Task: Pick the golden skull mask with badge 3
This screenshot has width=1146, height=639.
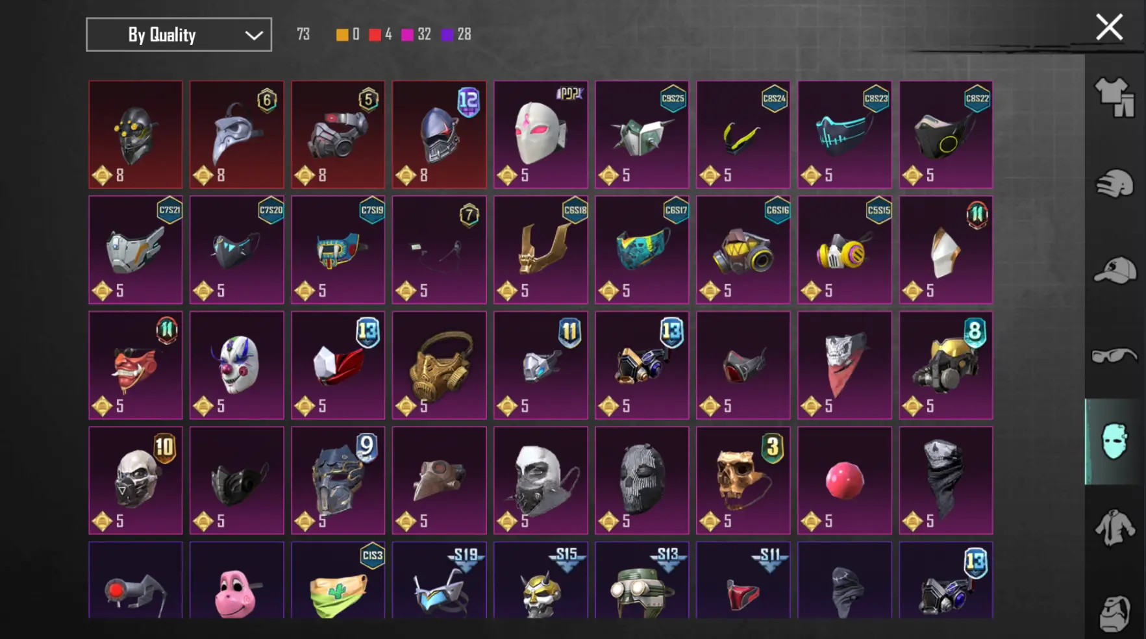Action: (x=743, y=481)
